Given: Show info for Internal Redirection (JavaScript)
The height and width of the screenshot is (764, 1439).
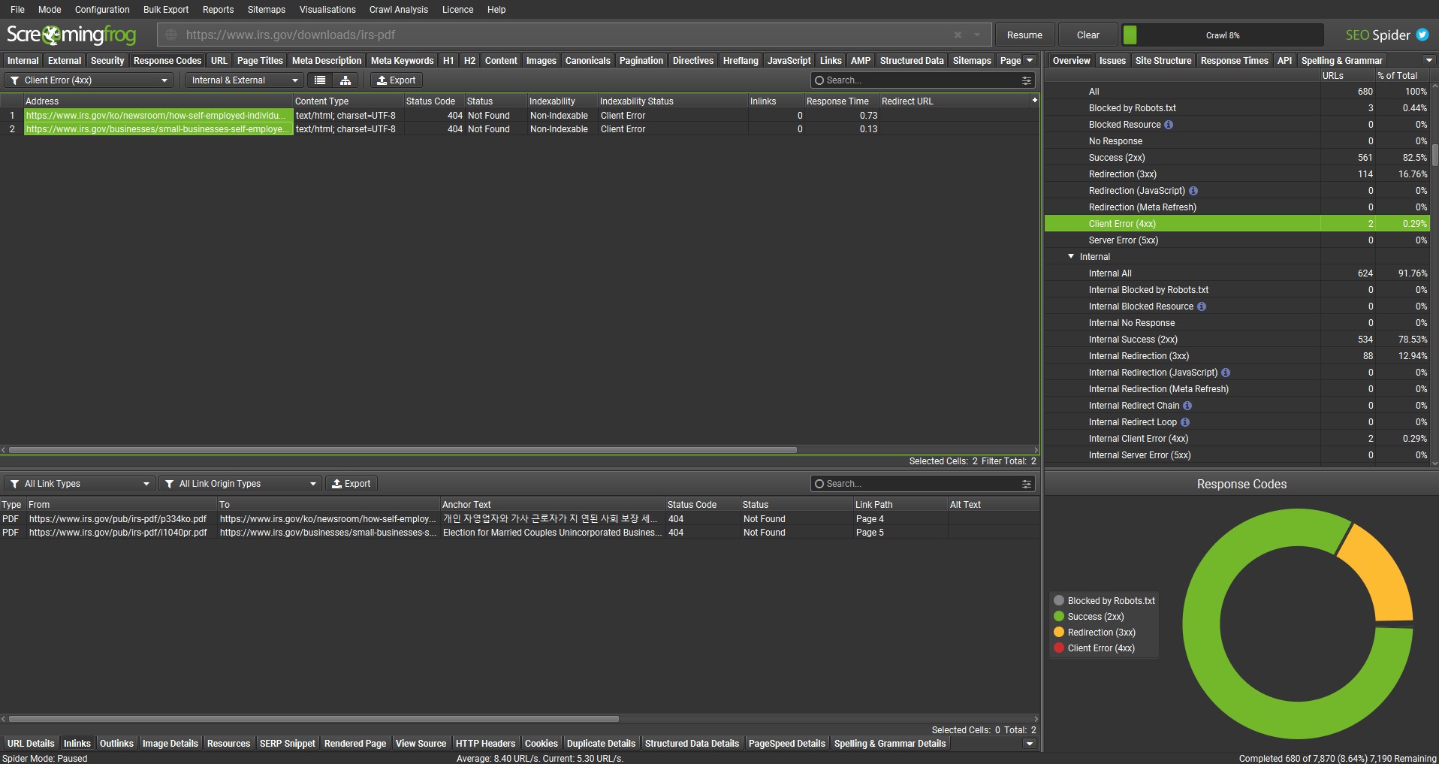Looking at the screenshot, I should pyautogui.click(x=1226, y=373).
